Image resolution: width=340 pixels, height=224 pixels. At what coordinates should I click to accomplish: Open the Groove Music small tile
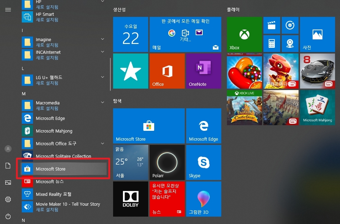(x=290, y=25)
